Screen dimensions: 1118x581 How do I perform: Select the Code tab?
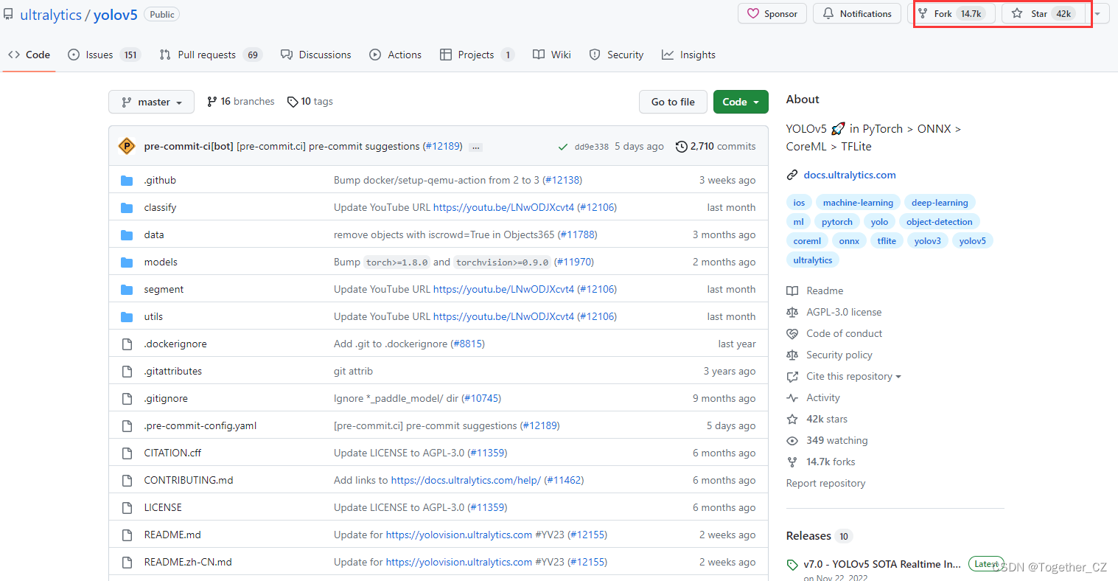[x=29, y=55]
